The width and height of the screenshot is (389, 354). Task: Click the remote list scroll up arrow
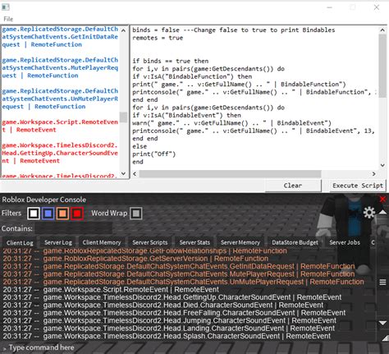point(123,30)
